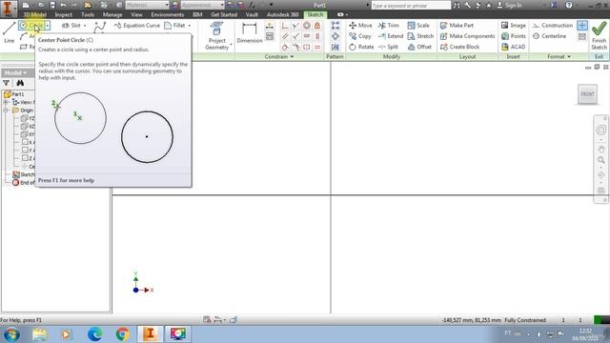Click the browser filter funnel icon
This screenshot has width=610, height=343.
point(7,83)
